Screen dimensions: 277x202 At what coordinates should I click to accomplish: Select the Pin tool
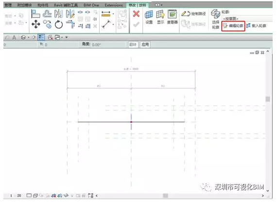[95, 19]
